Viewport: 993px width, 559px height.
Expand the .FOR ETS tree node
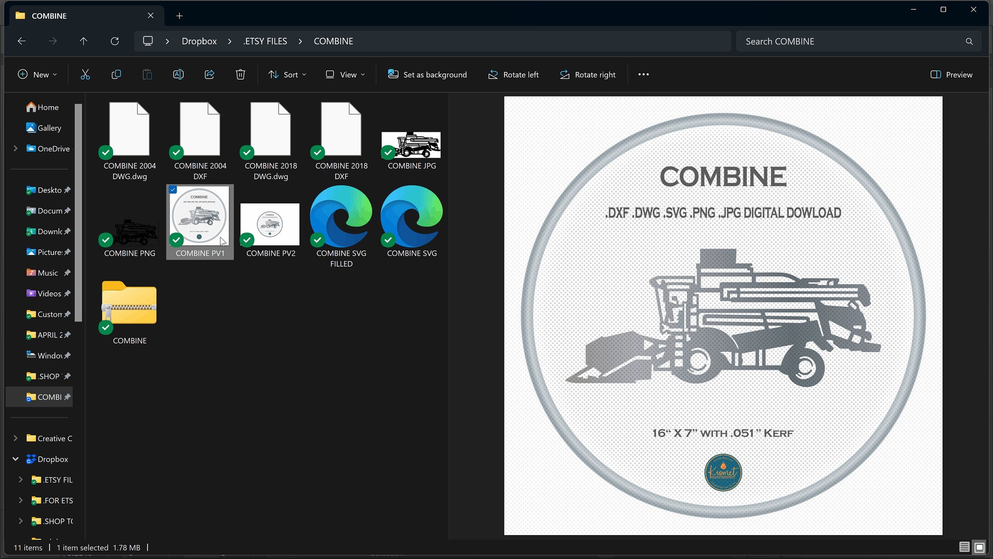tap(21, 500)
